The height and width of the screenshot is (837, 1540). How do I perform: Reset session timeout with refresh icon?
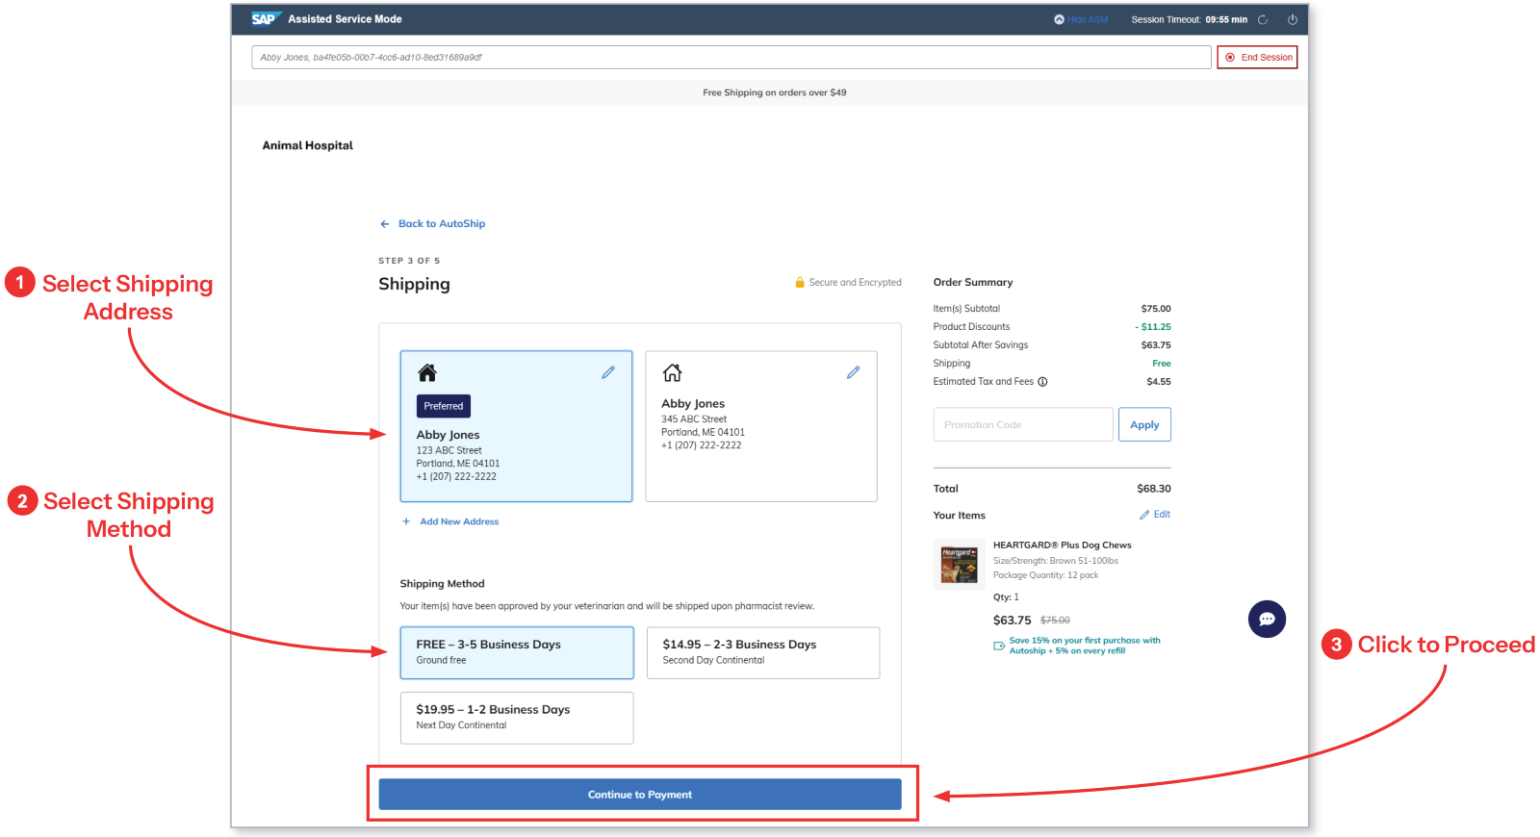pos(1263,19)
